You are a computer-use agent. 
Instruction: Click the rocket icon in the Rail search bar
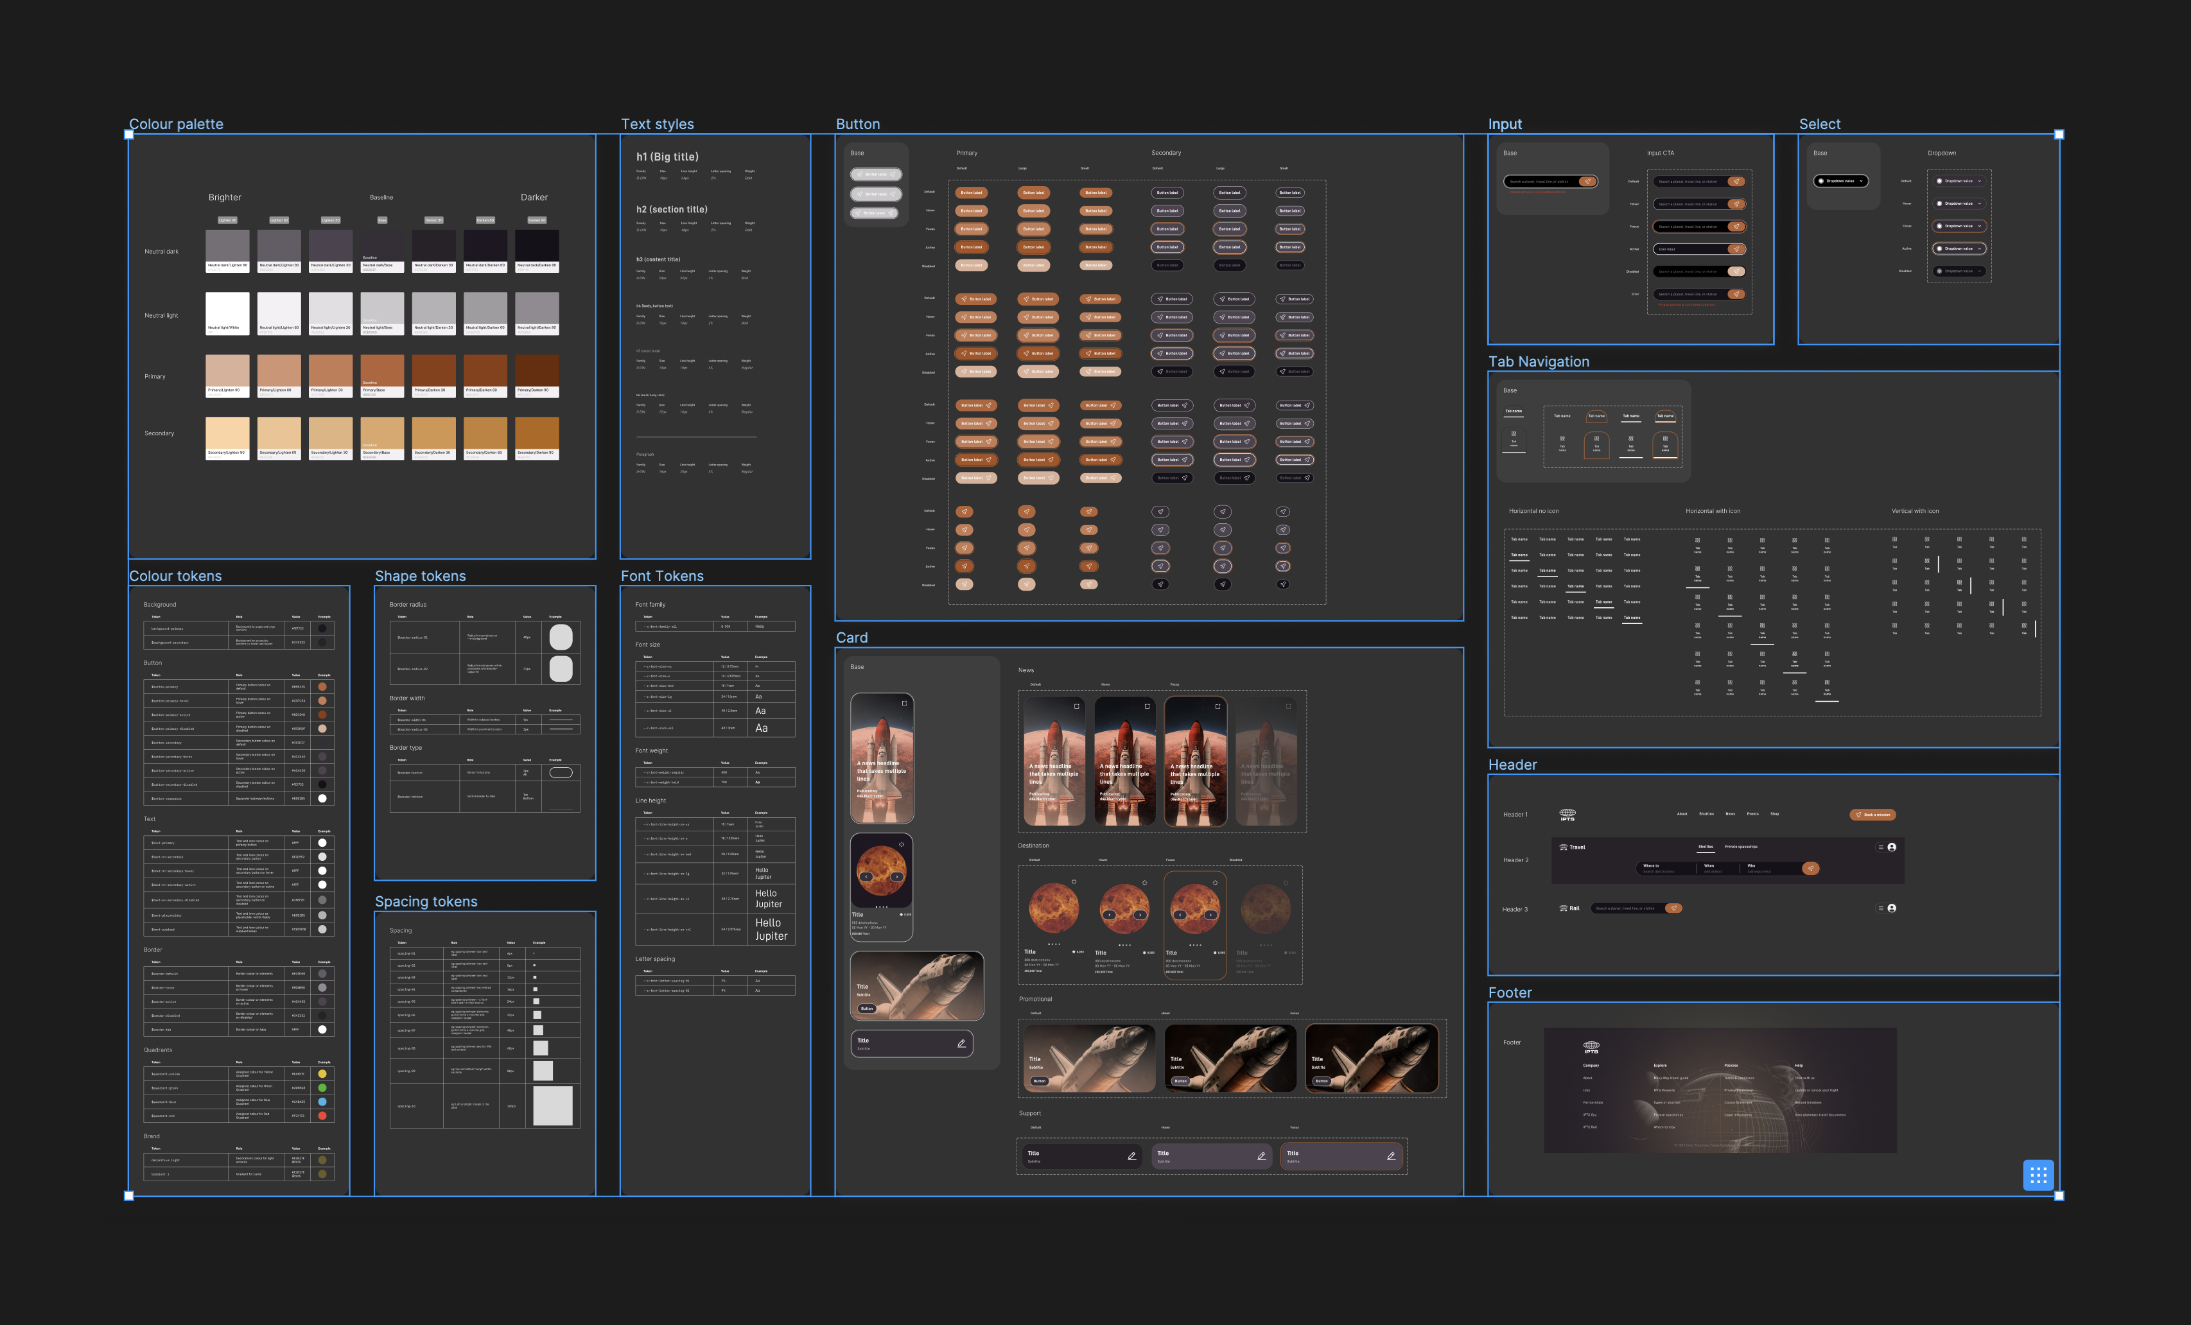(1674, 908)
